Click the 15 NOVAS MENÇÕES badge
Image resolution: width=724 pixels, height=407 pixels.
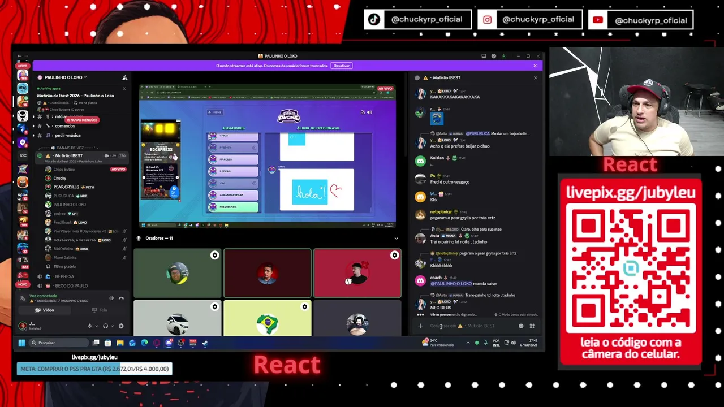(82, 120)
